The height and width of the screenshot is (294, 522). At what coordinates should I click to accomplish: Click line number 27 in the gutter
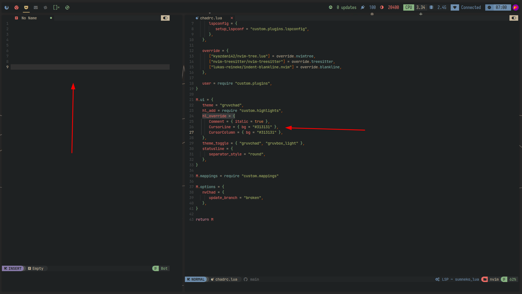[x=191, y=132]
